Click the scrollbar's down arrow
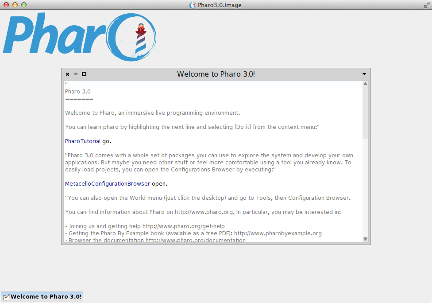The height and width of the screenshot is (303, 432). 365,239
